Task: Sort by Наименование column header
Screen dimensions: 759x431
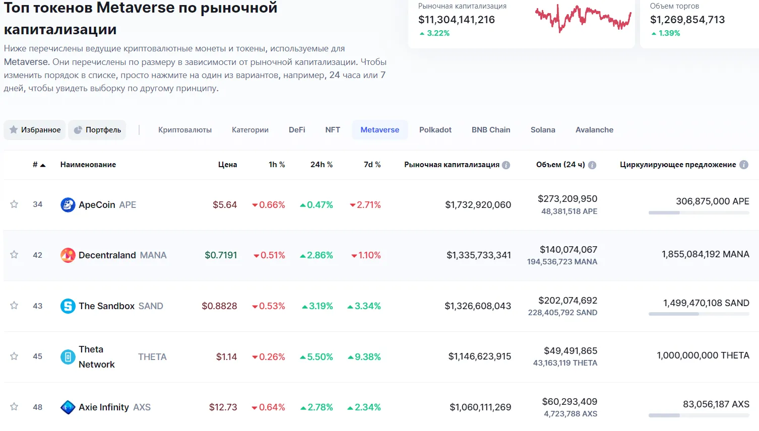Action: tap(88, 165)
